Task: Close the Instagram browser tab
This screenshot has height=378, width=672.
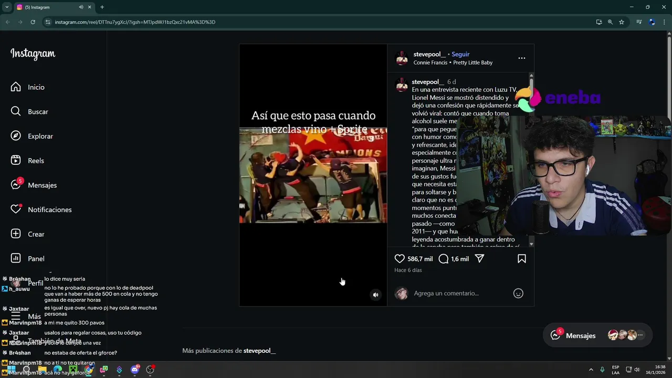Action: [x=89, y=7]
